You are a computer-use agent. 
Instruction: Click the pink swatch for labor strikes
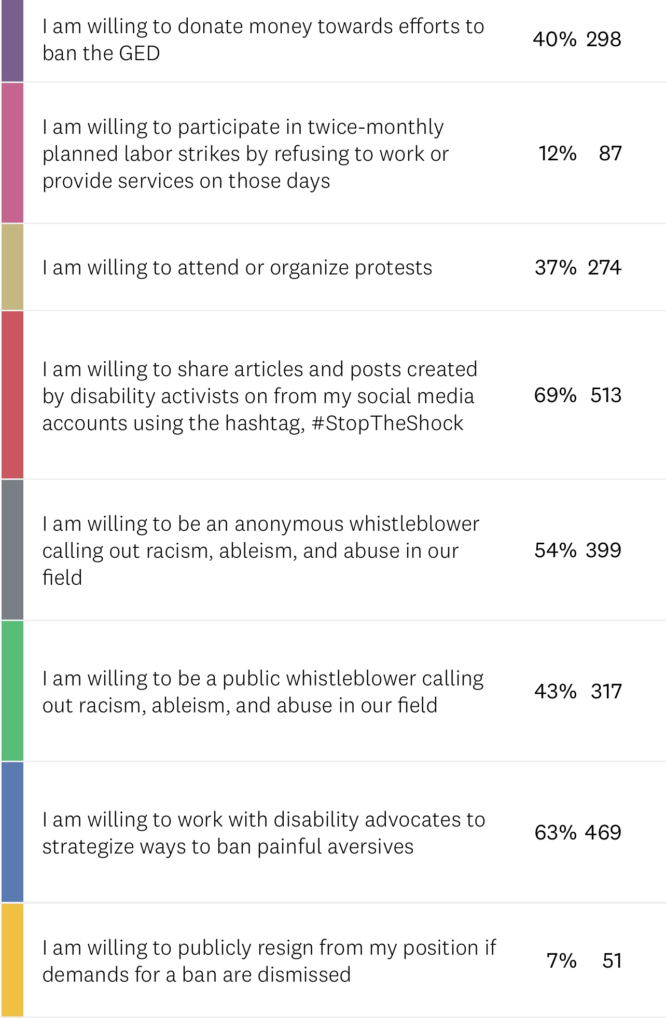coord(12,153)
